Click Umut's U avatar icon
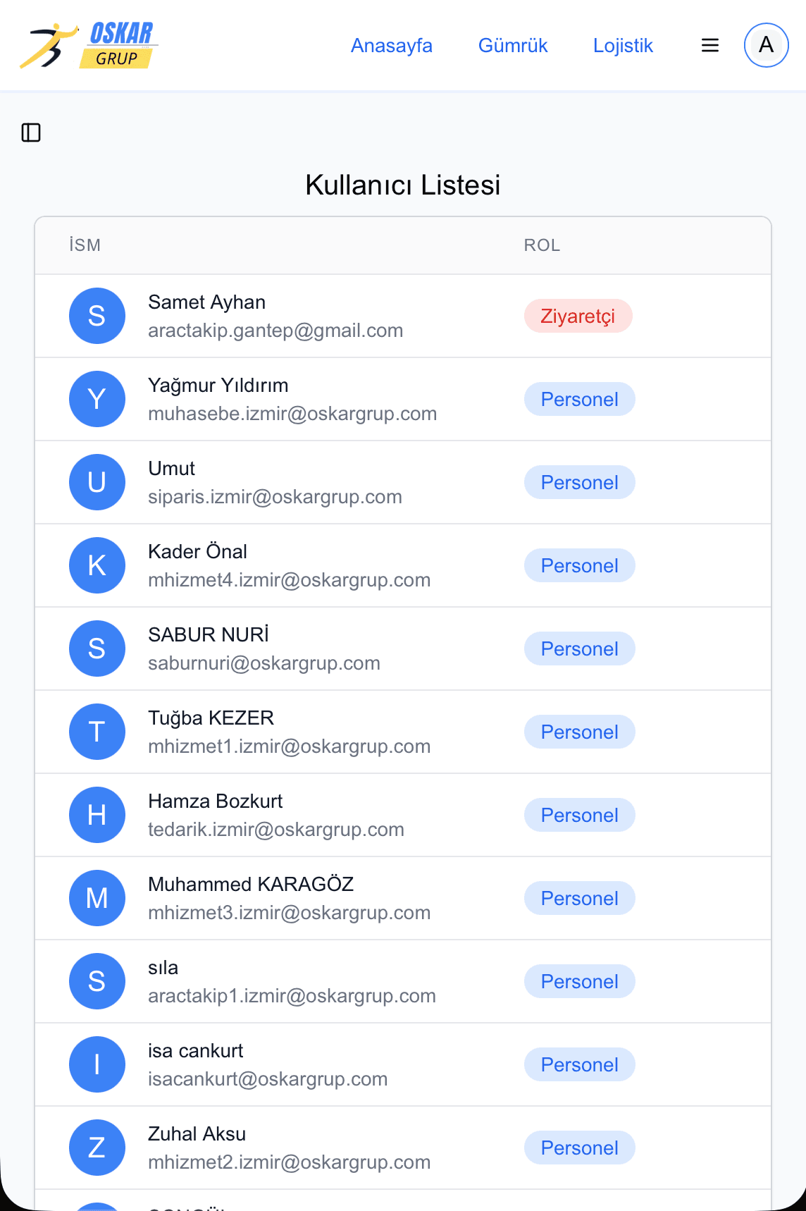Image resolution: width=806 pixels, height=1211 pixels. 97,482
